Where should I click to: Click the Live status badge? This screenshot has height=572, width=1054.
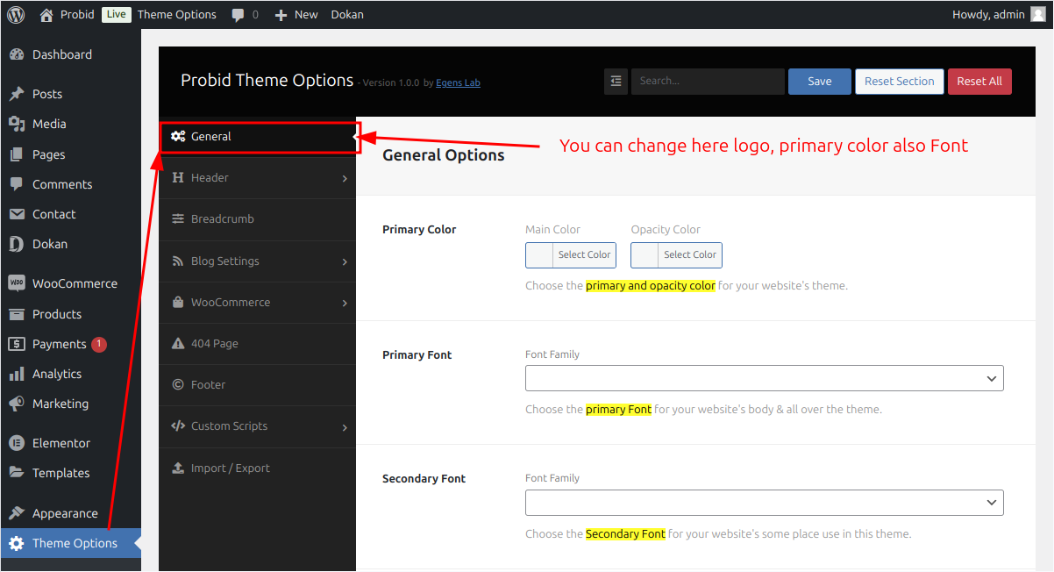click(116, 14)
